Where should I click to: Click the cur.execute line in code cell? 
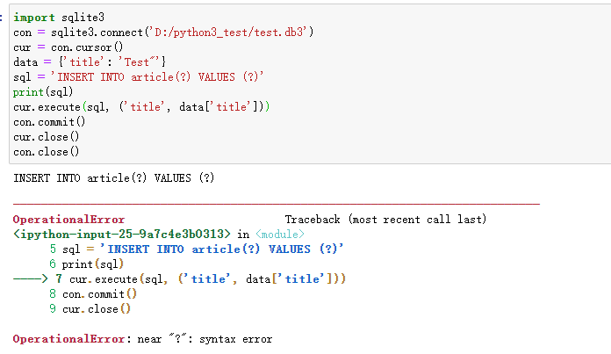click(x=141, y=107)
